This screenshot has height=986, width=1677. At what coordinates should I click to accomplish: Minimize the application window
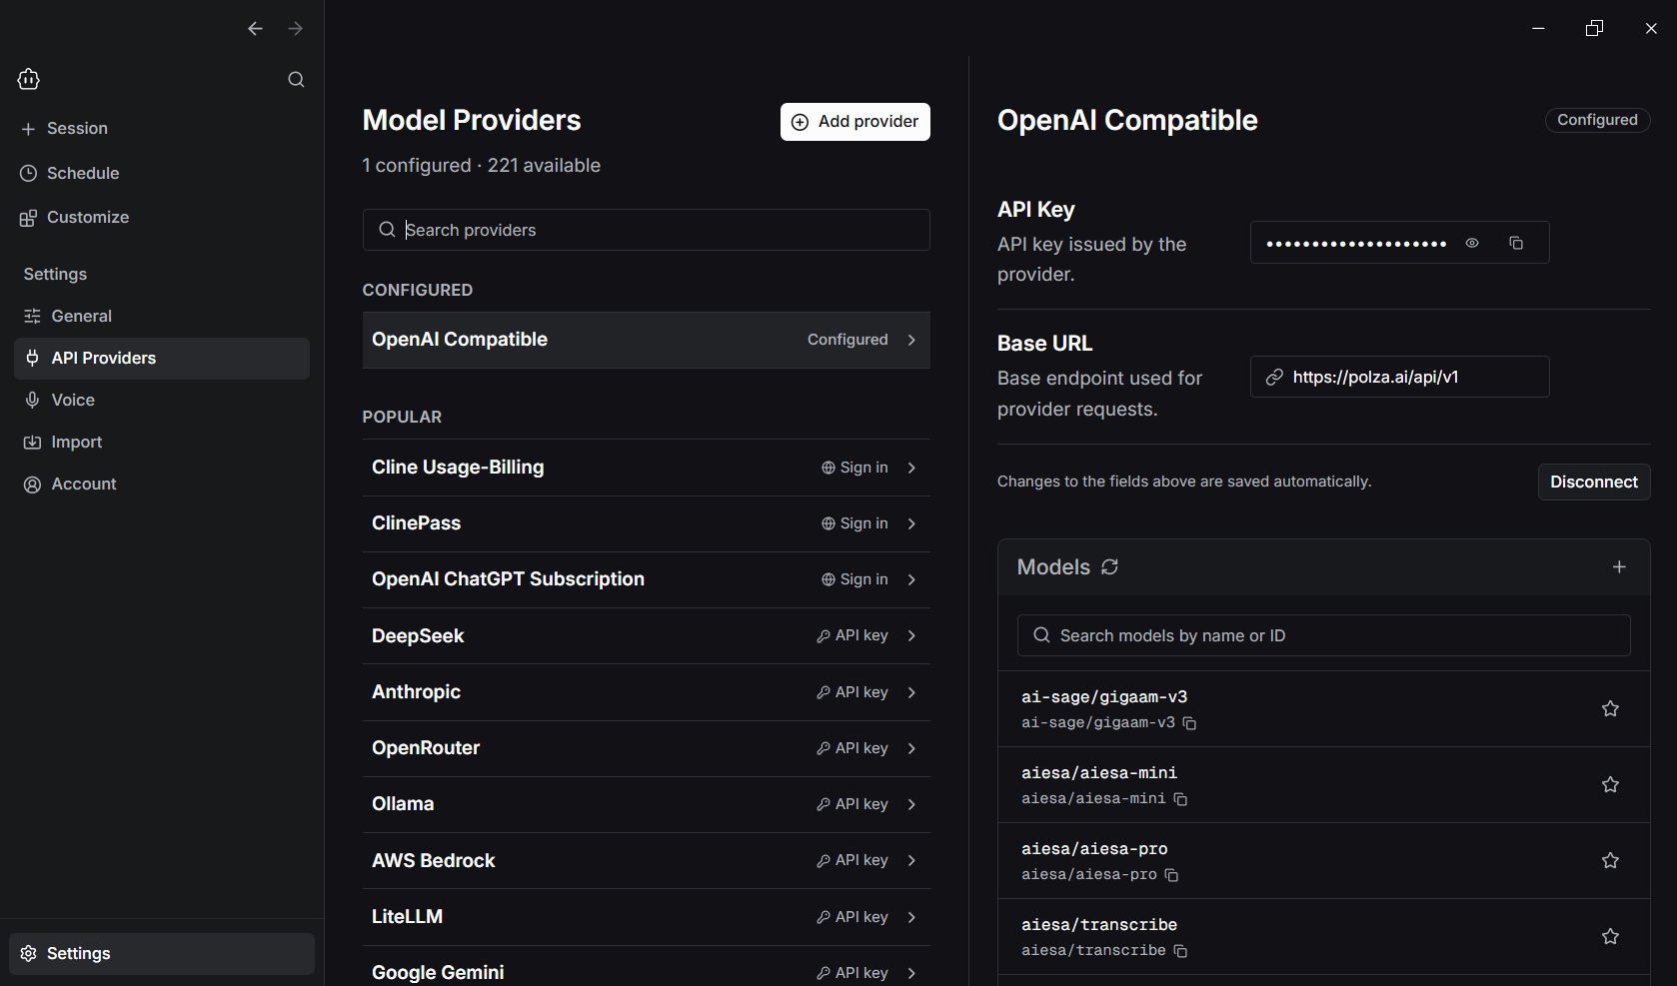(x=1538, y=28)
